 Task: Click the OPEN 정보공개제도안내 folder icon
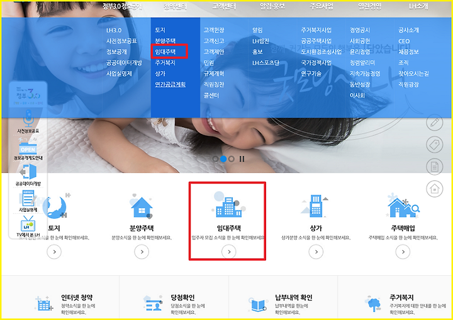28,147
